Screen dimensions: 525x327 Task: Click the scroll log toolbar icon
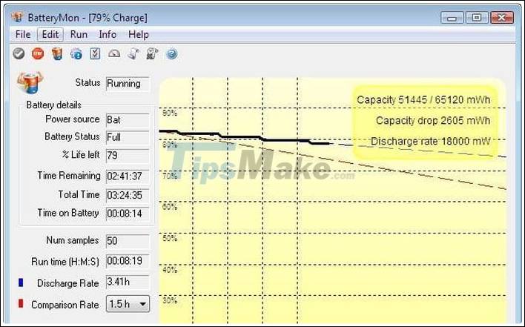pos(133,53)
